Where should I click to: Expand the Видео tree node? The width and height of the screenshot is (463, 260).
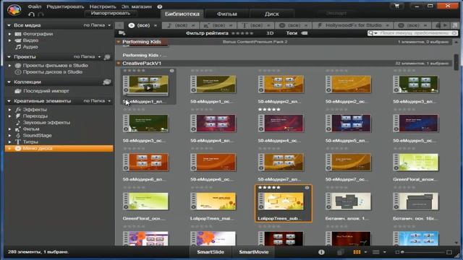click(9, 40)
